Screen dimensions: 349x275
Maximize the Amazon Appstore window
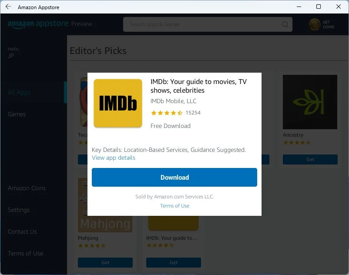[319, 7]
